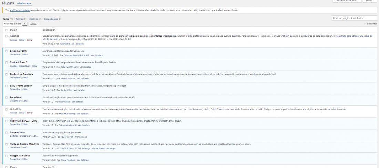The width and height of the screenshot is (379, 168).
Task: View details for Cookie Ley Española
Action: click(x=83, y=79)
